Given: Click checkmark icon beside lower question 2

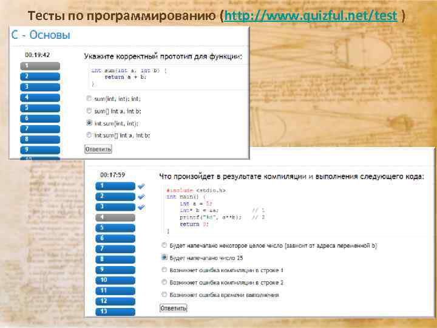Looking at the screenshot, I should click(141, 197).
